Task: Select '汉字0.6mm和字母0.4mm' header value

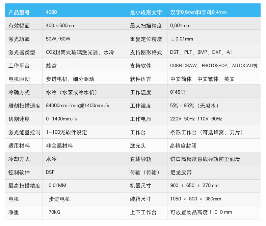Action: (198, 12)
